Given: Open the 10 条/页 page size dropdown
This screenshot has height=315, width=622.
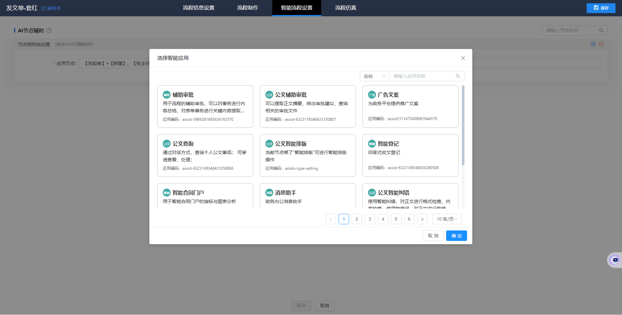Looking at the screenshot, I should (x=447, y=219).
